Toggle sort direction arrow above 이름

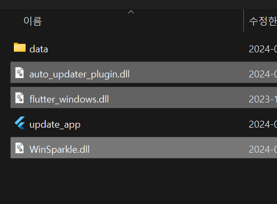[x=131, y=12]
